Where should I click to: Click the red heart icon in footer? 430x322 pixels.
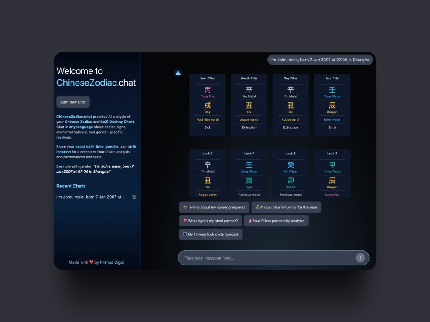(x=91, y=262)
